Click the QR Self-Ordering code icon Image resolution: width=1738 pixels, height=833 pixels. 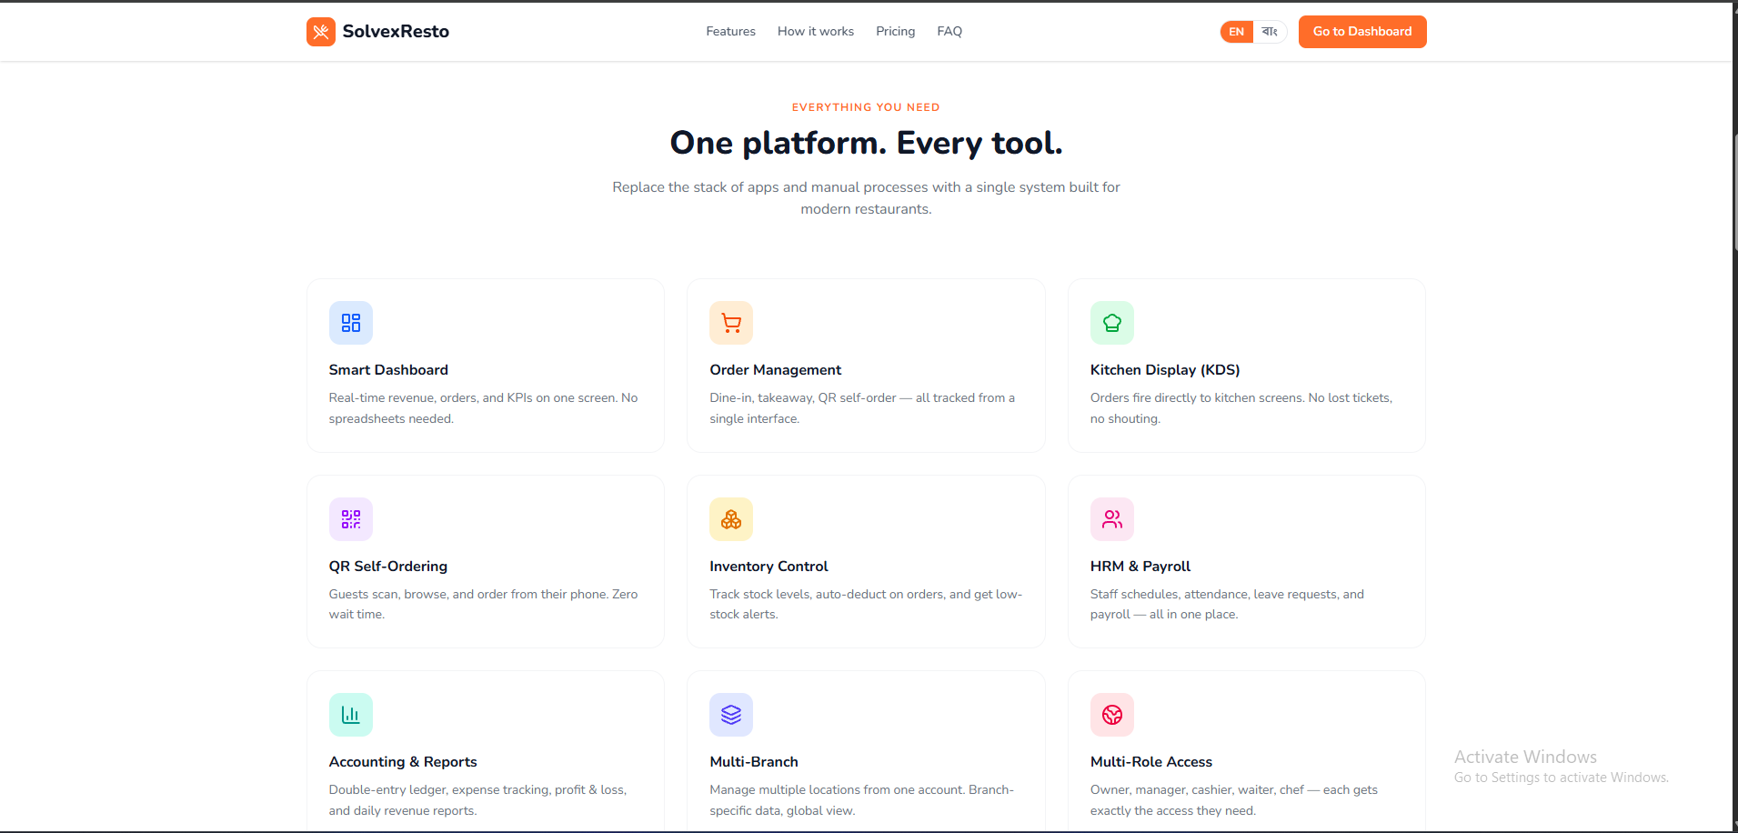coord(351,519)
